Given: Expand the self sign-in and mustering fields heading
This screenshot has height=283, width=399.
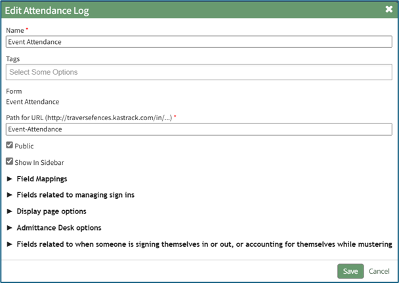Looking at the screenshot, I should point(204,244).
